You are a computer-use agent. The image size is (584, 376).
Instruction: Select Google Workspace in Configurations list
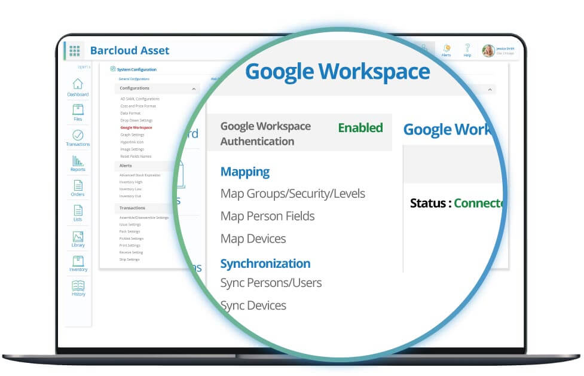click(136, 127)
